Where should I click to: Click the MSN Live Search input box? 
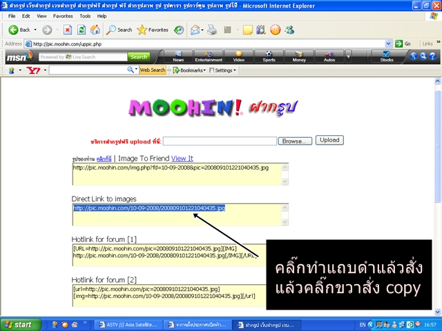pos(83,57)
